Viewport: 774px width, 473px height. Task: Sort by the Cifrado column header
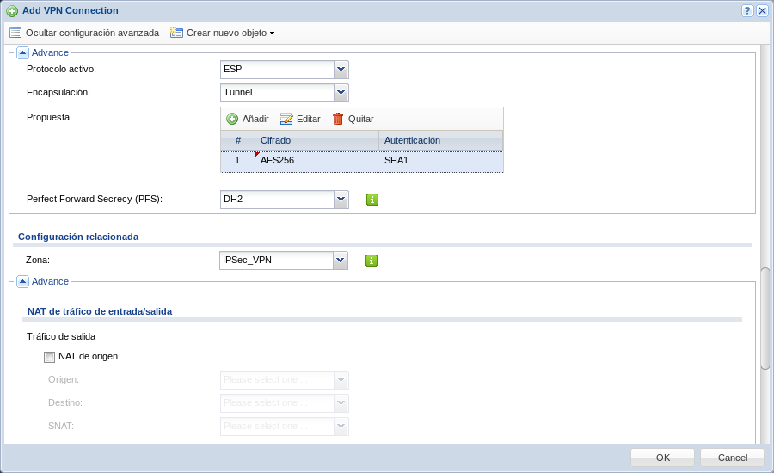tap(316, 141)
